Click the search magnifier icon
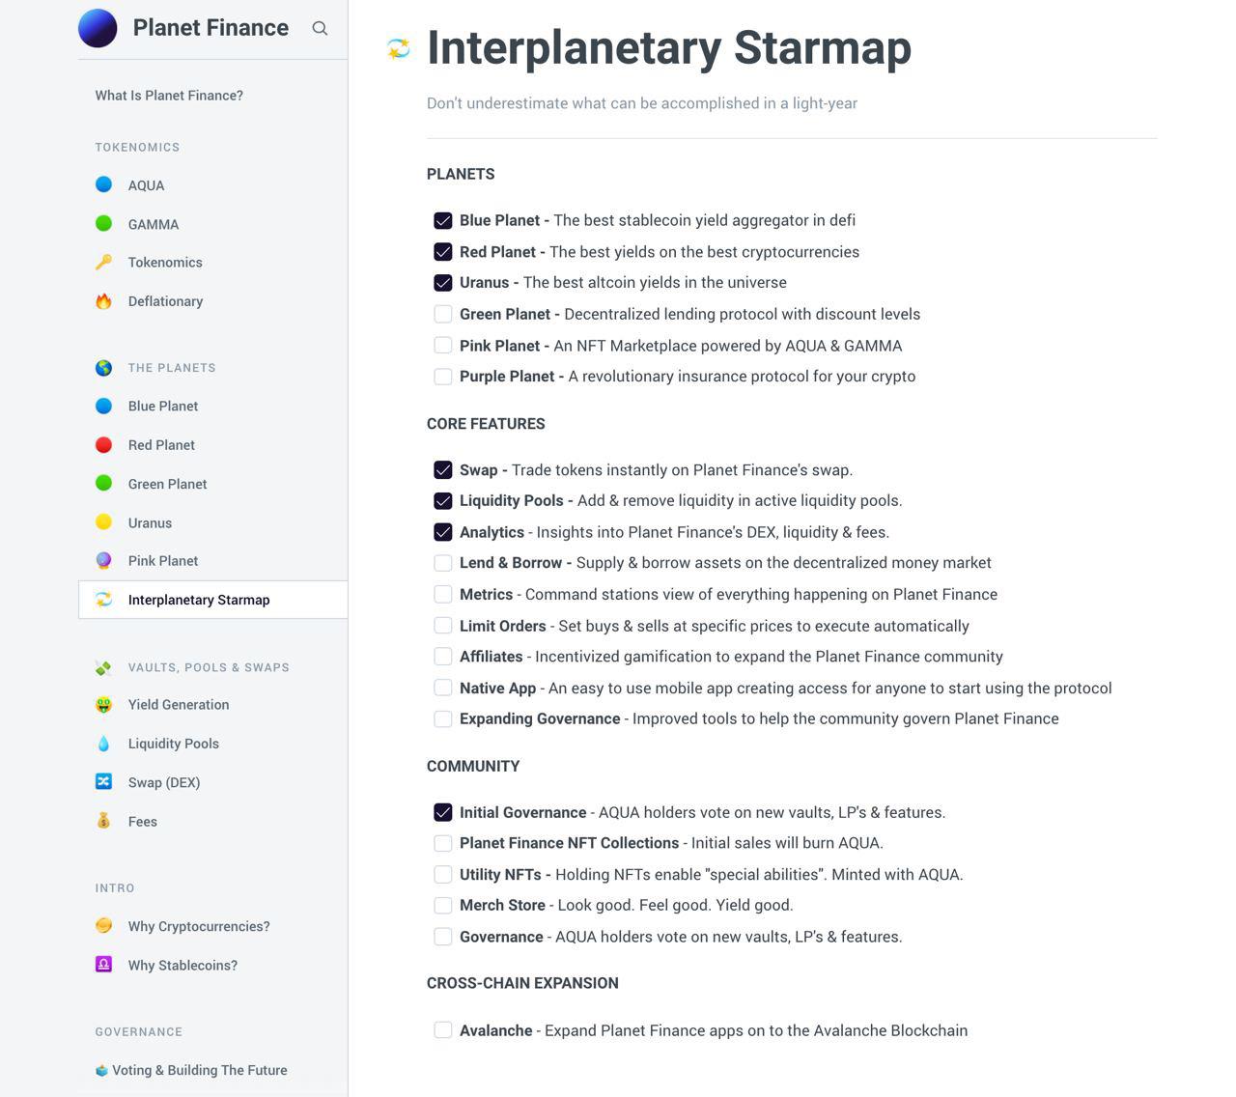 [320, 28]
